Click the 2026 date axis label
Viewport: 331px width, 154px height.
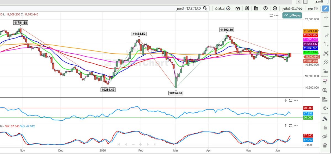point(103,151)
